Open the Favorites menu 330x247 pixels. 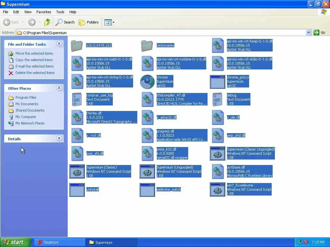coord(44,12)
